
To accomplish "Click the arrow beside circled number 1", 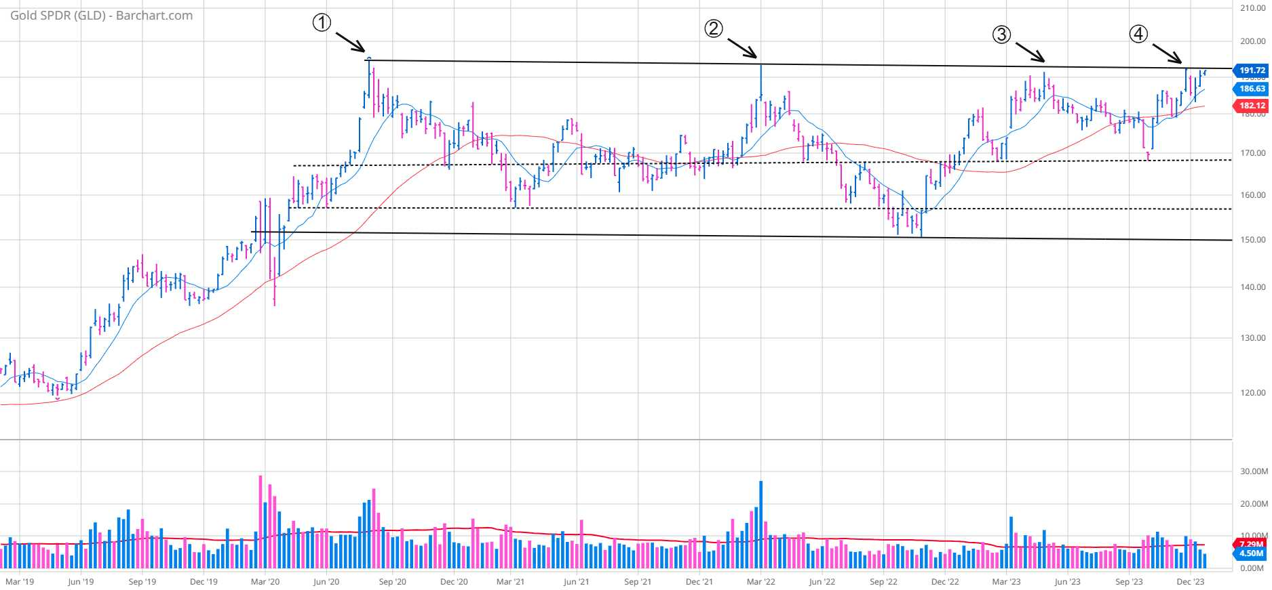I will point(351,41).
